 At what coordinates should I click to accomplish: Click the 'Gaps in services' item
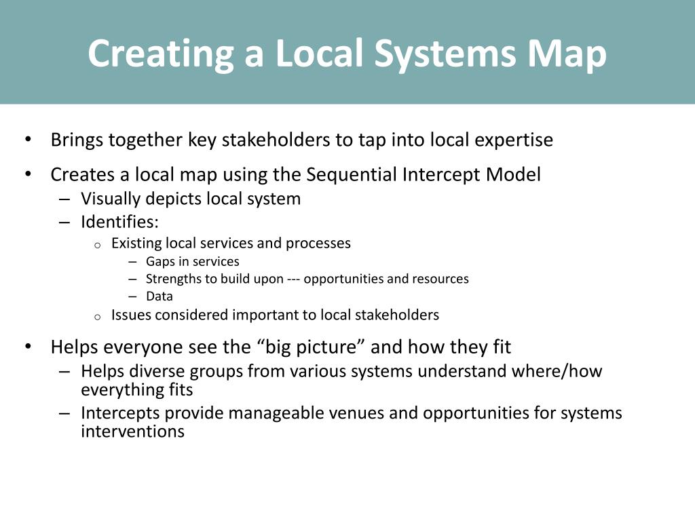[x=192, y=261]
